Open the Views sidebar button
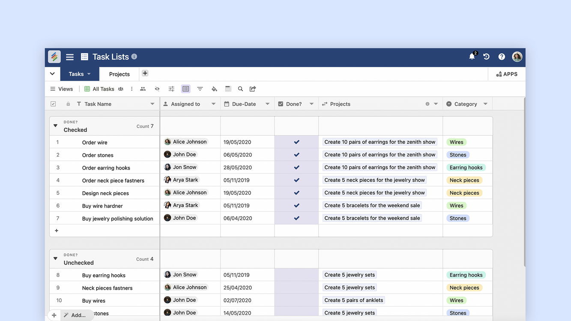Viewport: 571px width, 321px height. (62, 89)
